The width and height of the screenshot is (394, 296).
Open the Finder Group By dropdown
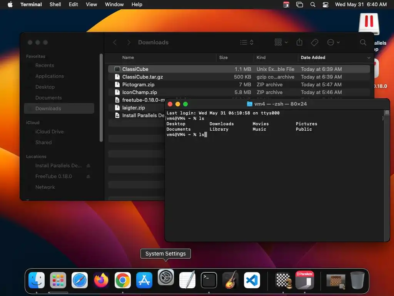pyautogui.click(x=281, y=42)
